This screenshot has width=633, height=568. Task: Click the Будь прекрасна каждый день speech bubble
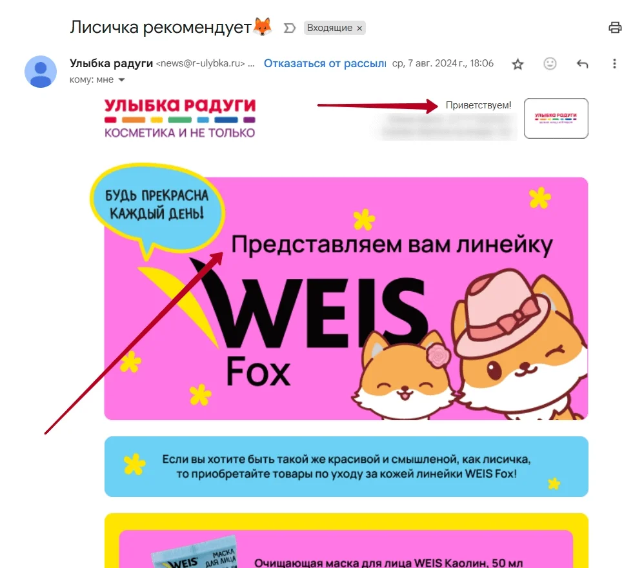pos(157,206)
